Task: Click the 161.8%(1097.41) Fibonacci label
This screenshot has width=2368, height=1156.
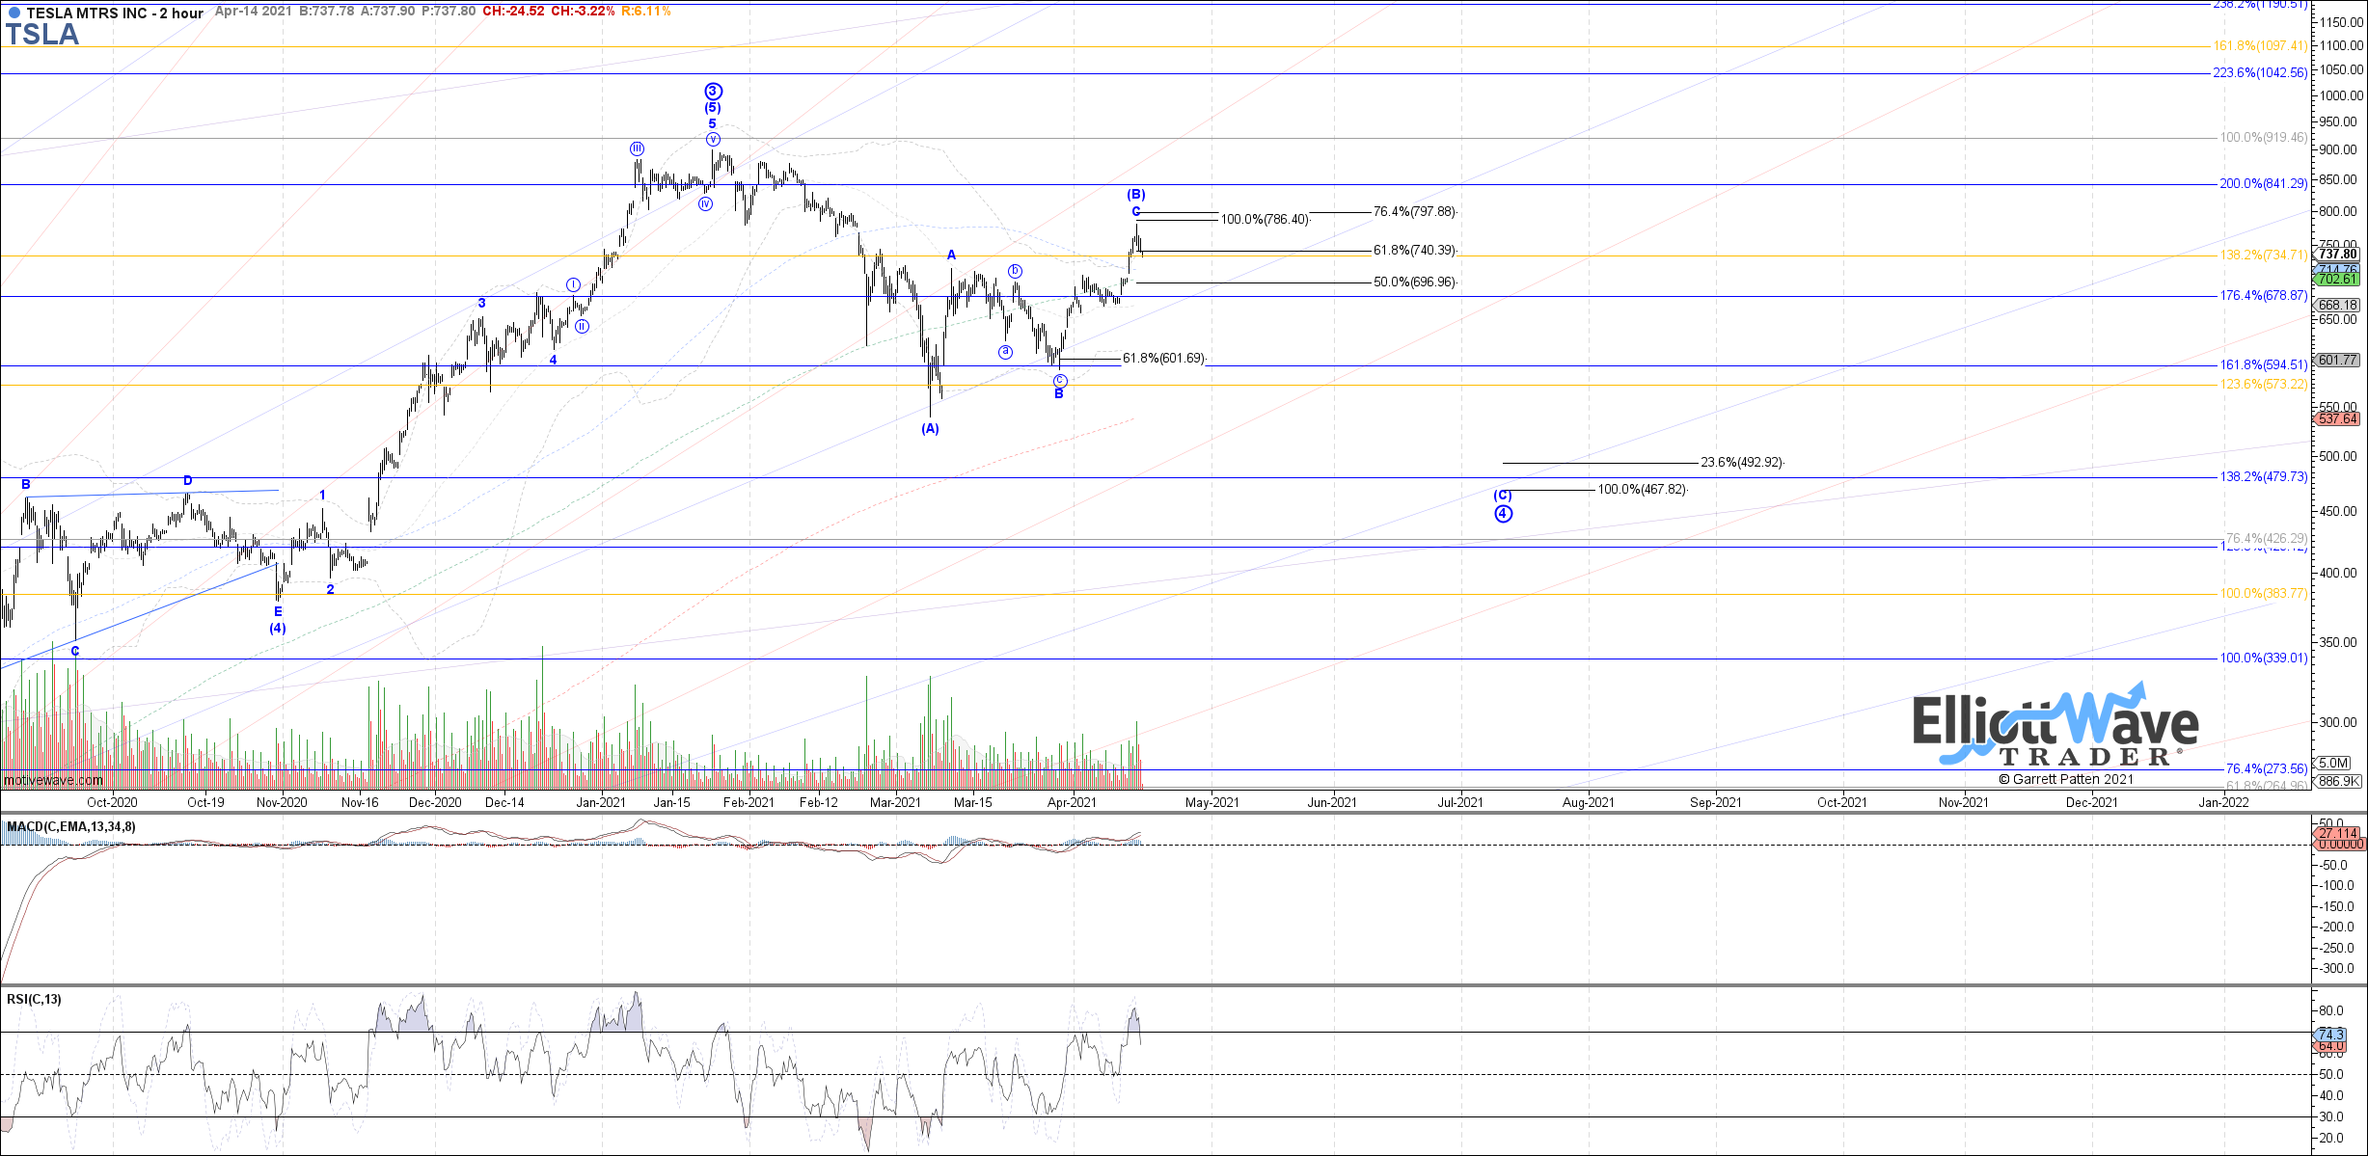Action: click(x=2260, y=45)
